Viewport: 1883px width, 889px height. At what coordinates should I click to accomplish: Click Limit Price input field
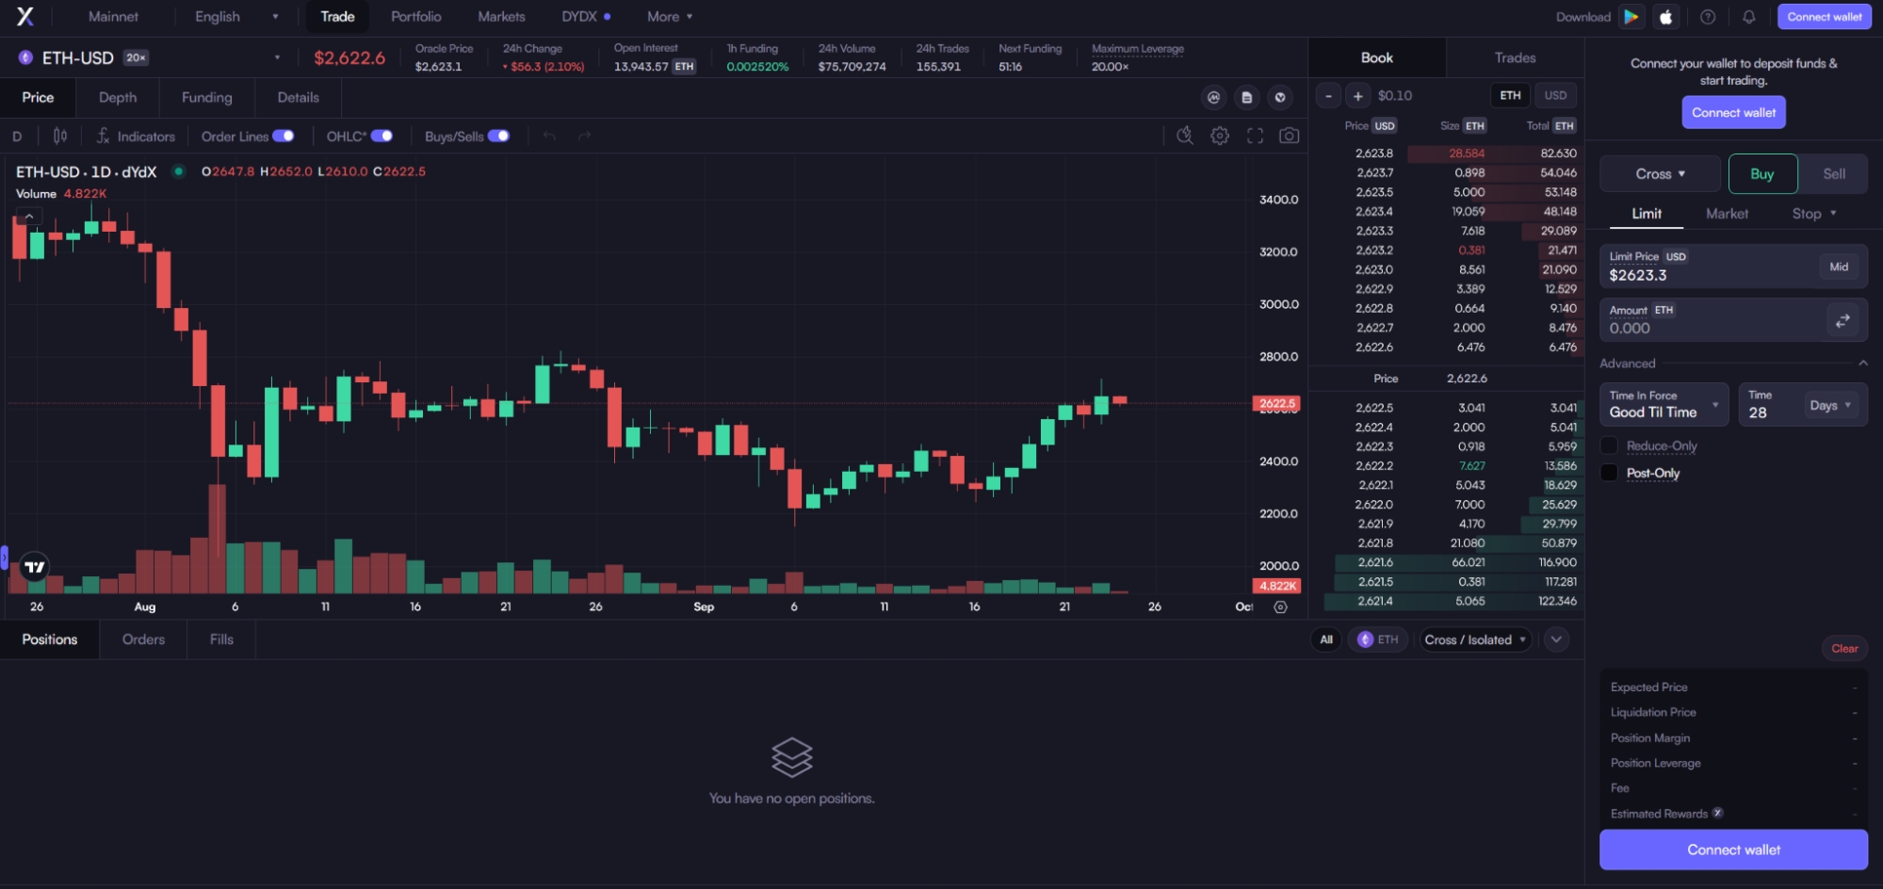coord(1733,267)
